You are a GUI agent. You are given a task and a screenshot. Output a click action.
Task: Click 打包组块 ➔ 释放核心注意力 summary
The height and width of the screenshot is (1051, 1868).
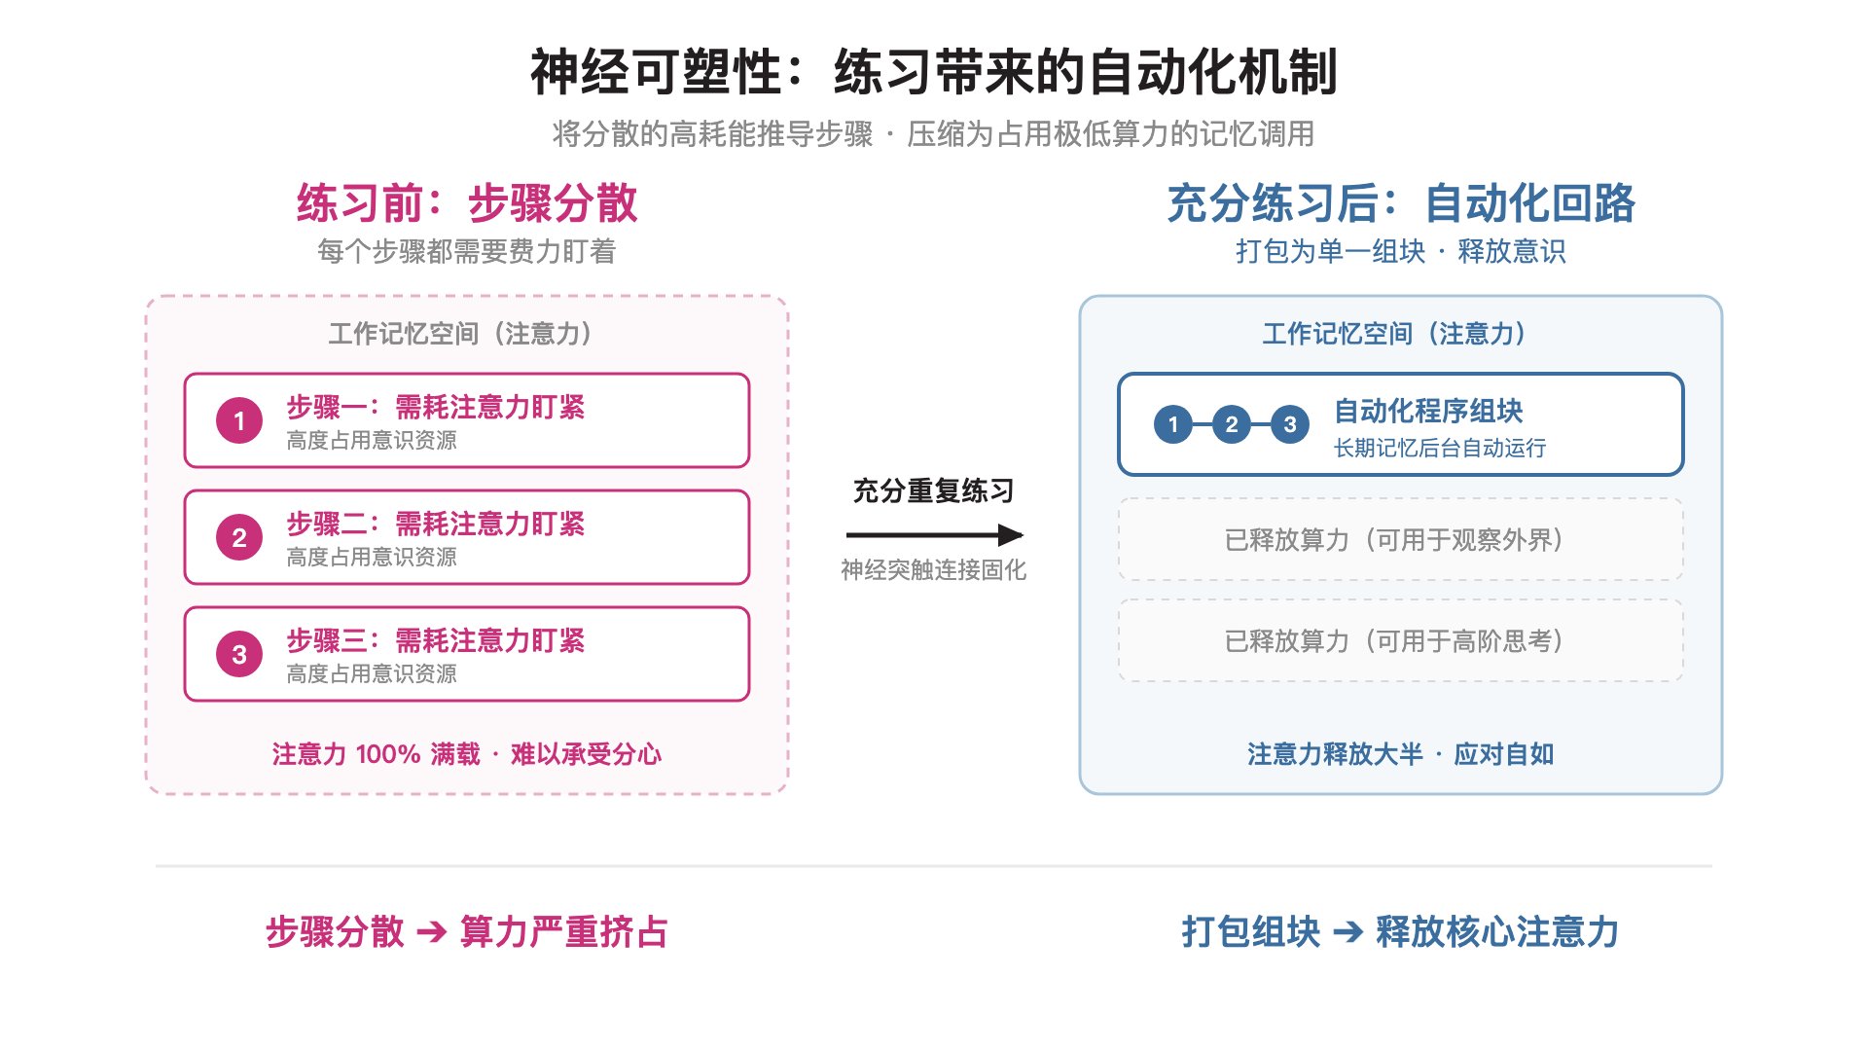(x=1401, y=932)
